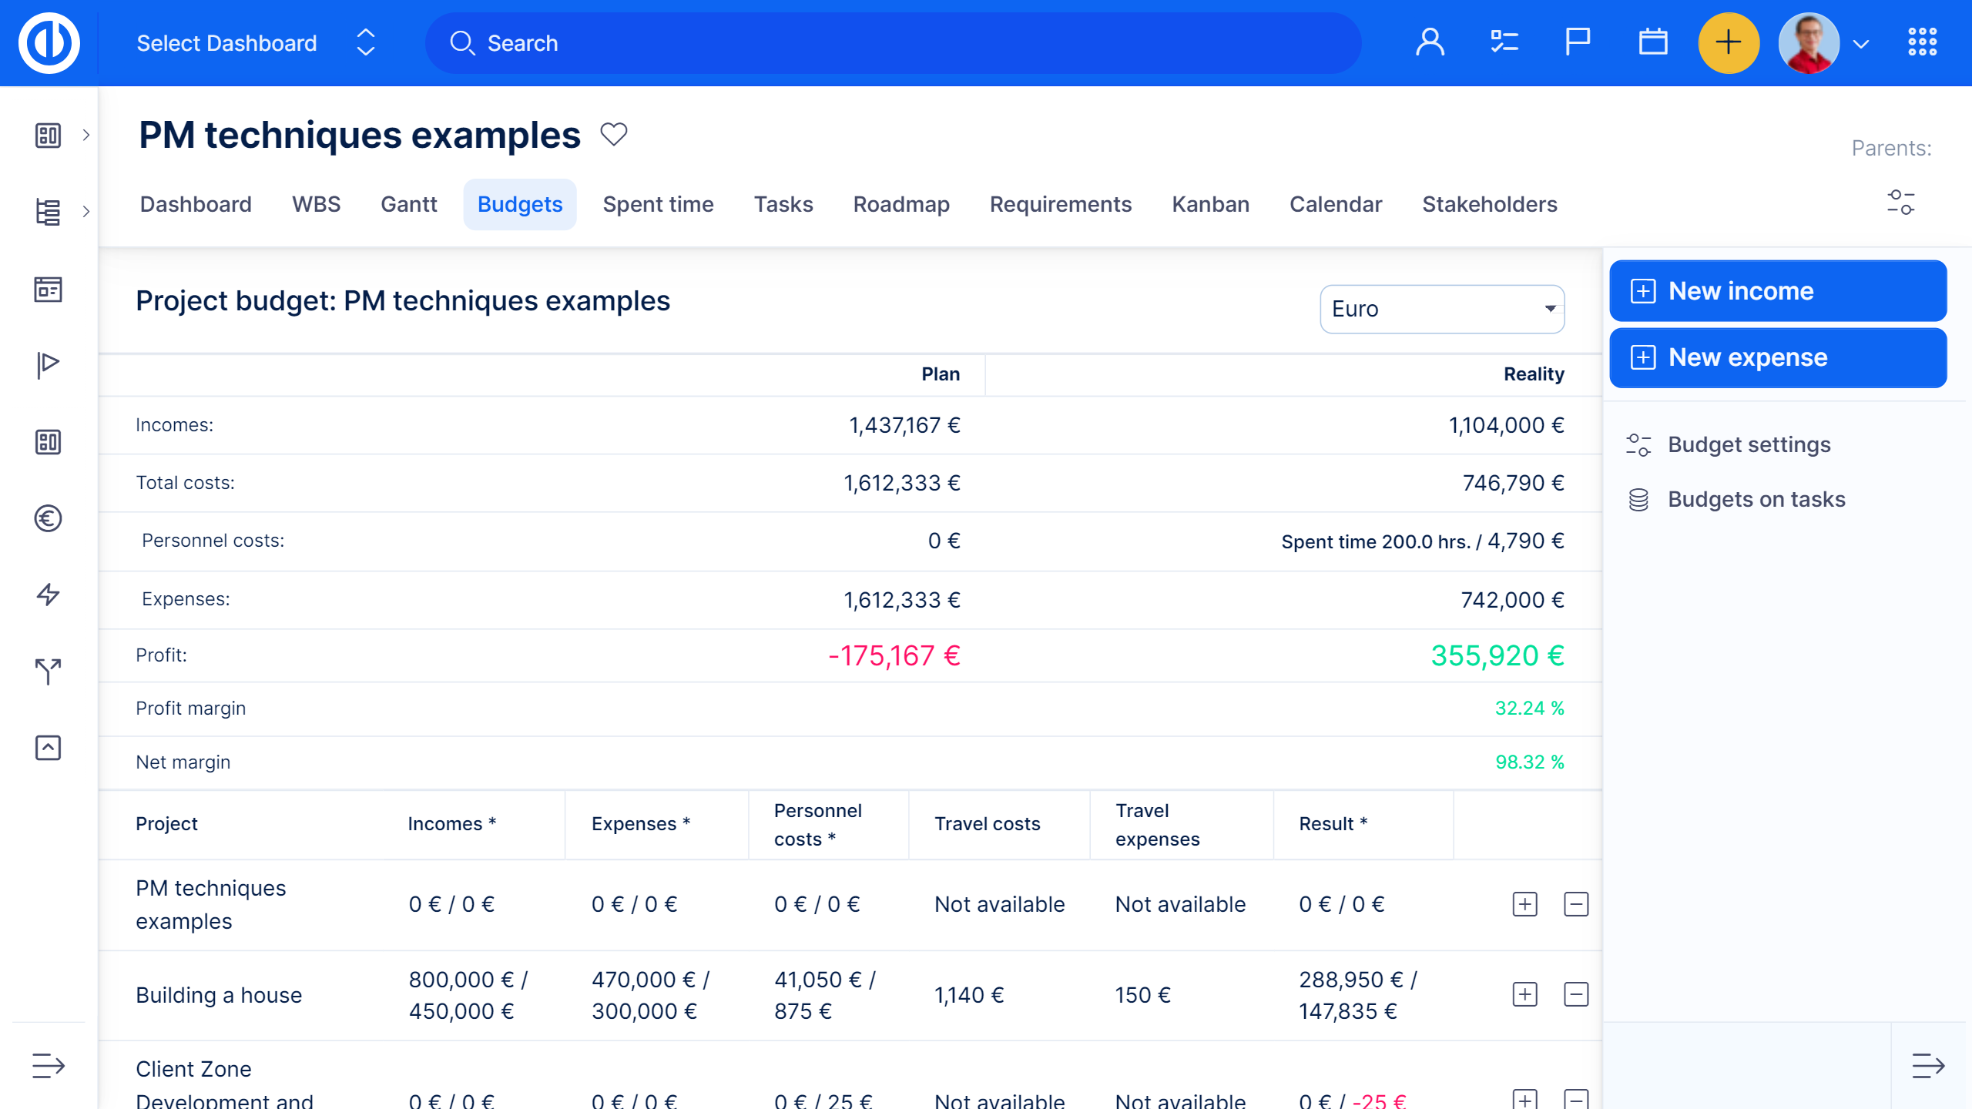This screenshot has width=1972, height=1109.
Task: Click the lightning bolt sidebar icon
Action: [48, 595]
